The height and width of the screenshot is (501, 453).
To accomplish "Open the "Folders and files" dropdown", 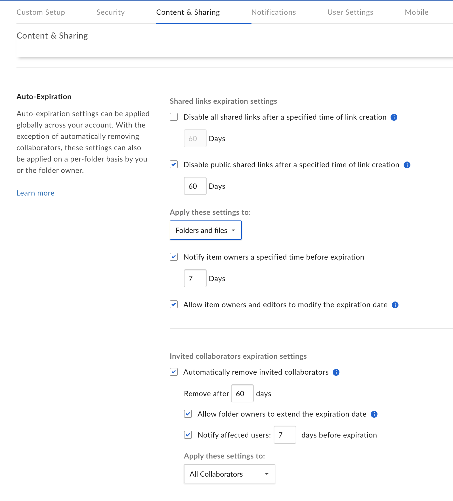I will coord(205,230).
